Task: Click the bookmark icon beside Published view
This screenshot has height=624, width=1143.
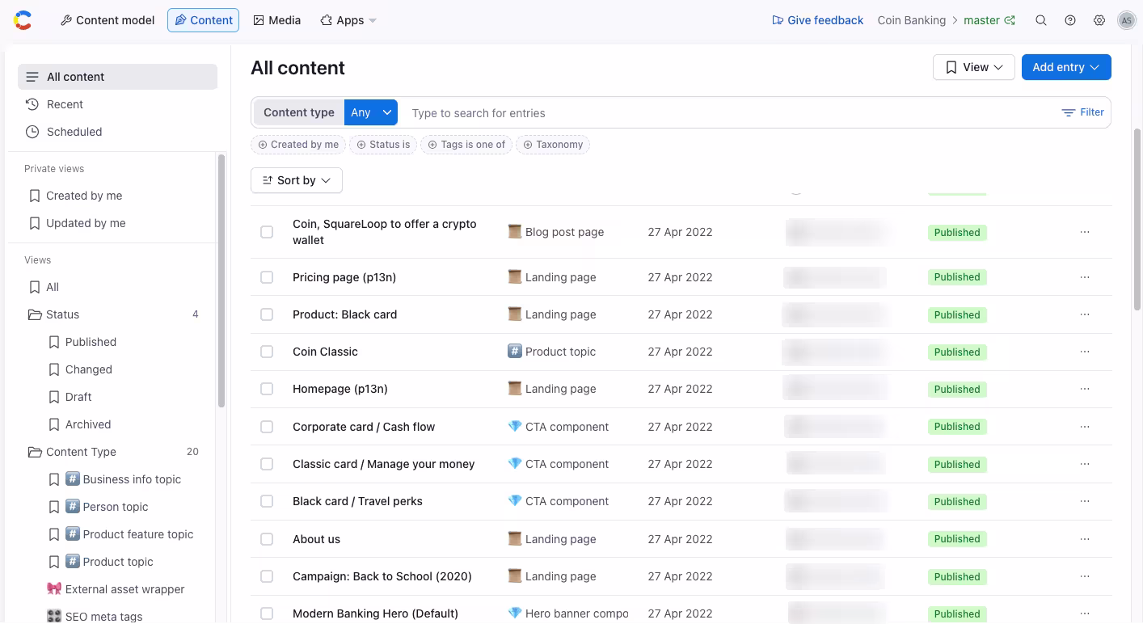Action: 54,342
